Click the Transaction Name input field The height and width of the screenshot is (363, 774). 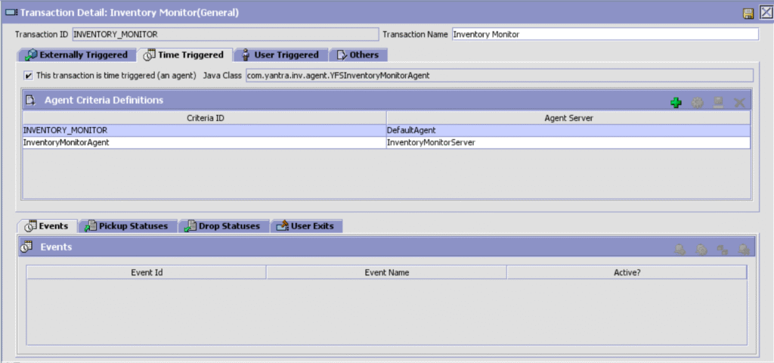[605, 34]
